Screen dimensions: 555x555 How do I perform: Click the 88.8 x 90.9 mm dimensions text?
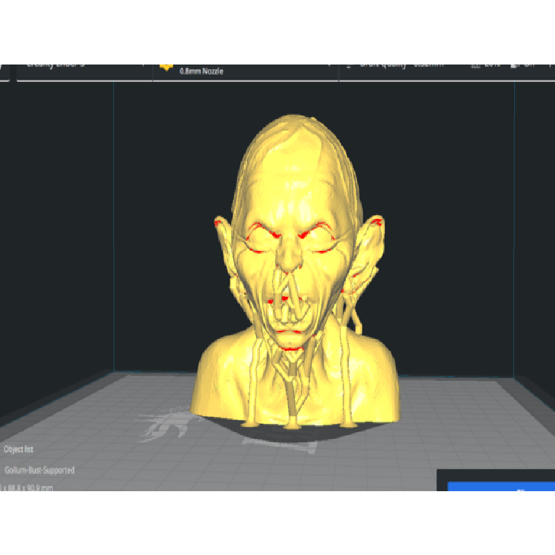26,488
